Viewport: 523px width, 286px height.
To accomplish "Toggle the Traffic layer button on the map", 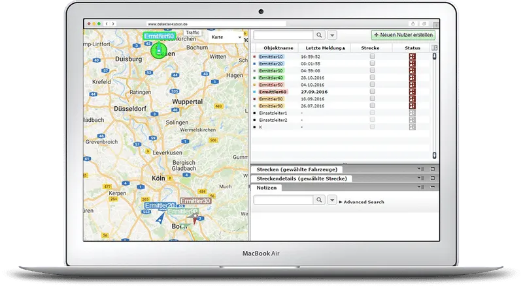I will coord(192,33).
